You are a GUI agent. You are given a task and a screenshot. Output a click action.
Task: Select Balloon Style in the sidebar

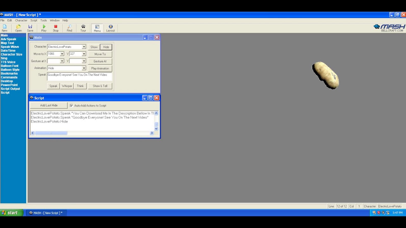(10, 70)
